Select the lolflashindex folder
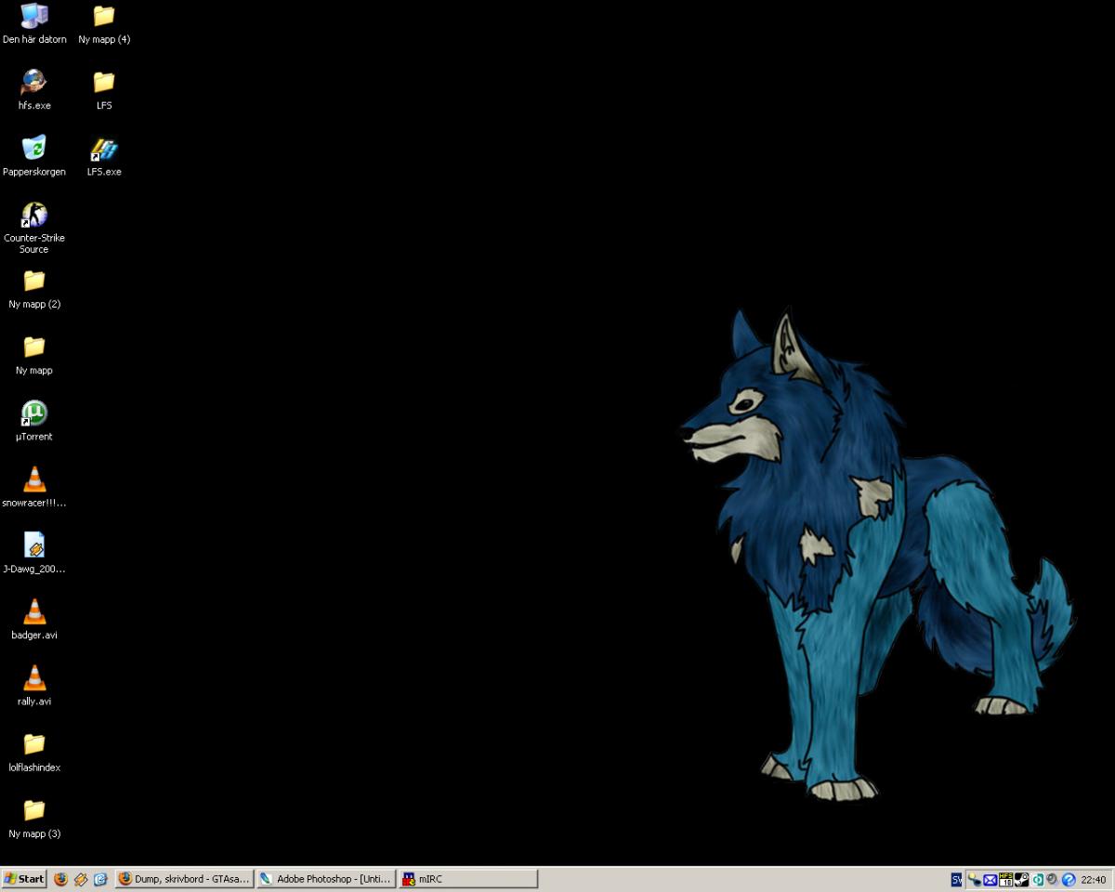Viewport: 1115px width, 892px height. tap(34, 745)
